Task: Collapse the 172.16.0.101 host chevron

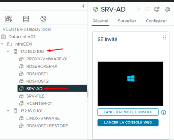Action: [8, 111]
